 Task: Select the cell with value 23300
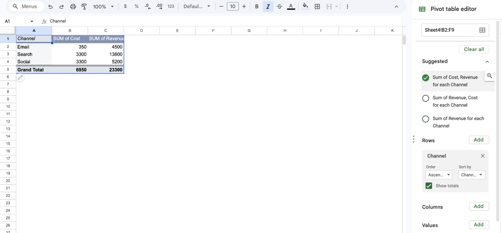(106, 69)
